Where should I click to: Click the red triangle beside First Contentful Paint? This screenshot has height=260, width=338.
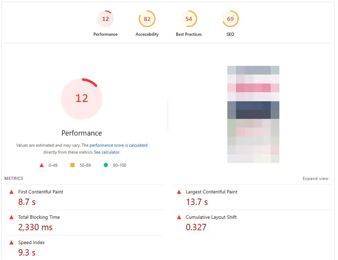coord(11,192)
